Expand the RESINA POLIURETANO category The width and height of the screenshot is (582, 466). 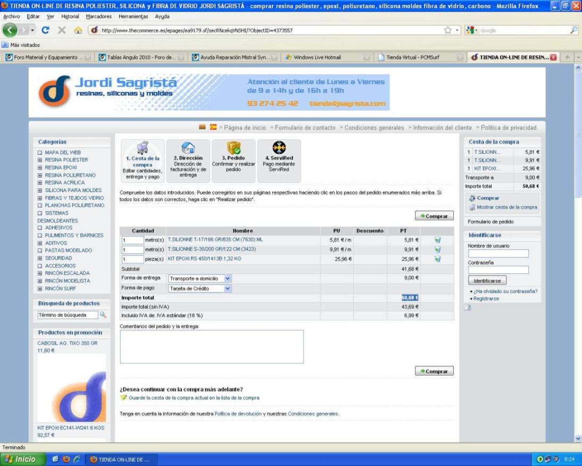click(x=40, y=175)
